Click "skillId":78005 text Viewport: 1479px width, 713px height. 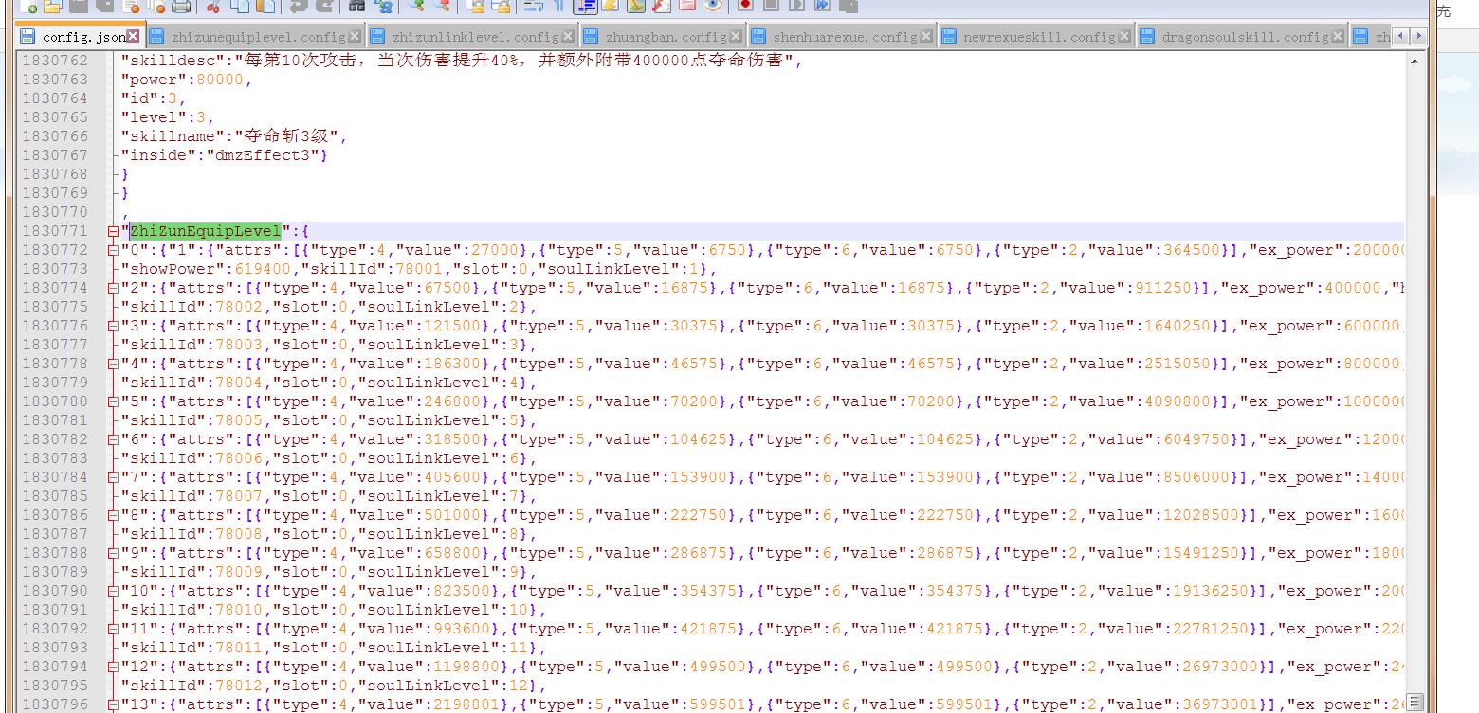pos(192,420)
